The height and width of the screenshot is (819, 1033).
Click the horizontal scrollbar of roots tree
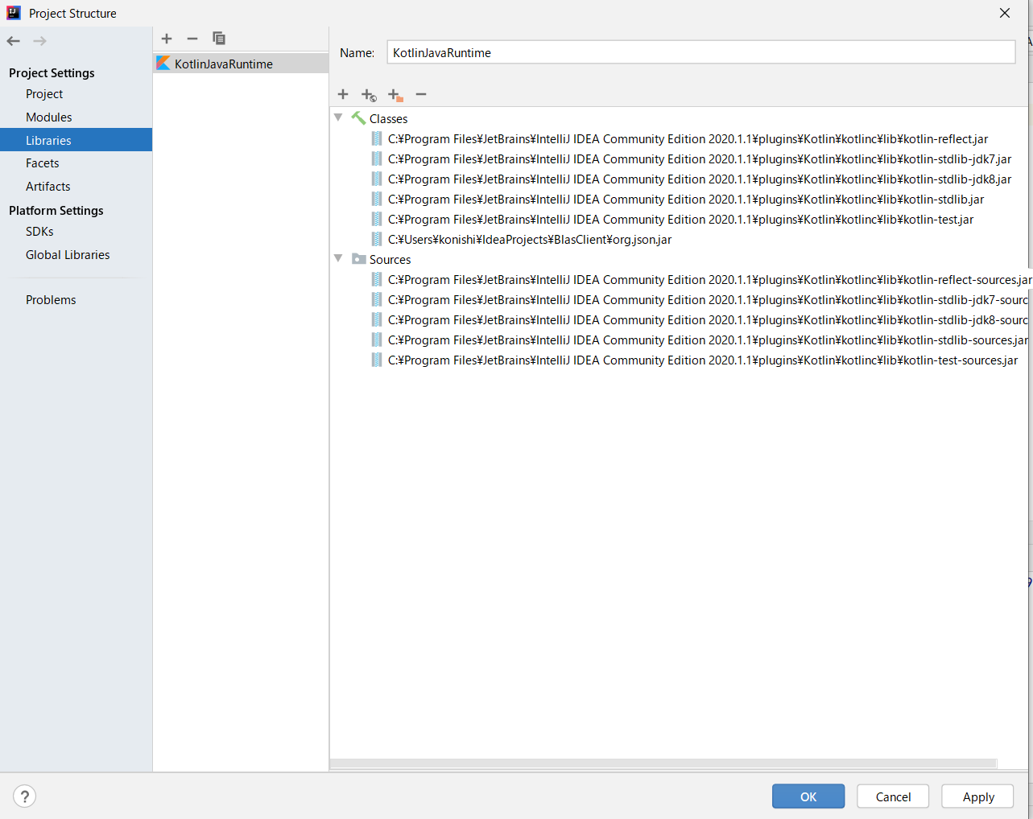click(663, 763)
